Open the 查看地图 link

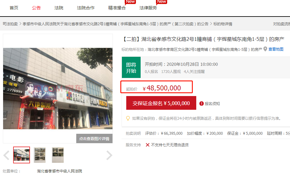[x=276, y=49]
